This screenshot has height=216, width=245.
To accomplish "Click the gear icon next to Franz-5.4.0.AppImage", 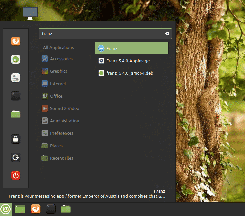I will (101, 61).
